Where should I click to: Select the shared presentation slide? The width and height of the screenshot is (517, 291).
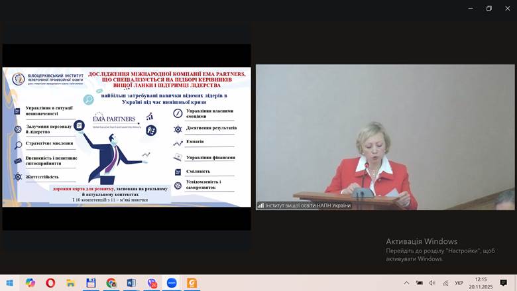[x=127, y=137]
